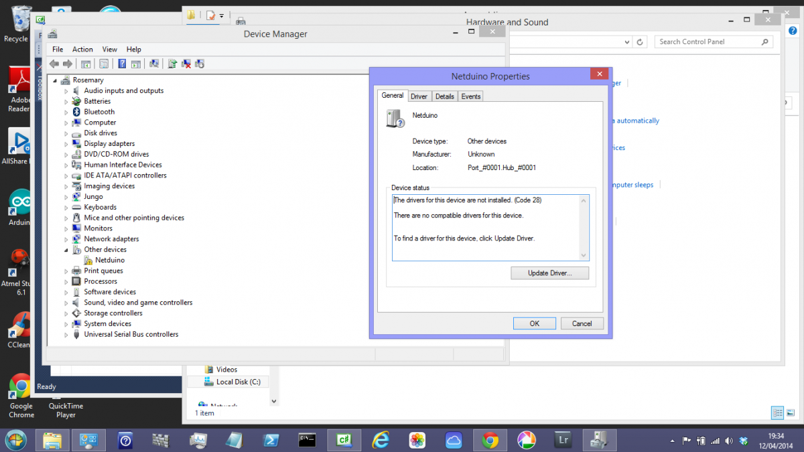Image resolution: width=804 pixels, height=452 pixels.
Task: Click the volume speaker icon in system tray
Action: [729, 441]
